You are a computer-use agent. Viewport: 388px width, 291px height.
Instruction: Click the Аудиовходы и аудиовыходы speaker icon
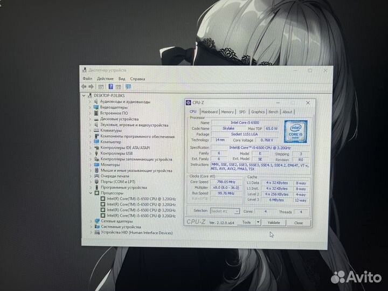coord(96,102)
